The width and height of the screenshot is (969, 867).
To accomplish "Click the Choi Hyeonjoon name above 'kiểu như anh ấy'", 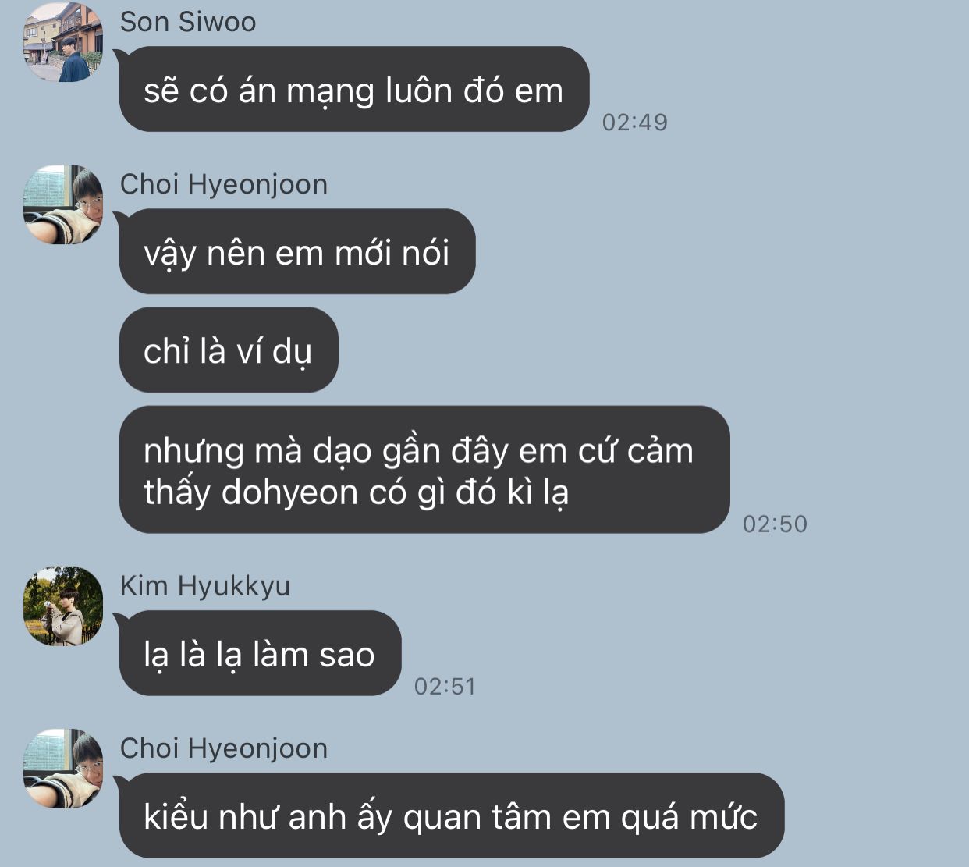I will 223,748.
